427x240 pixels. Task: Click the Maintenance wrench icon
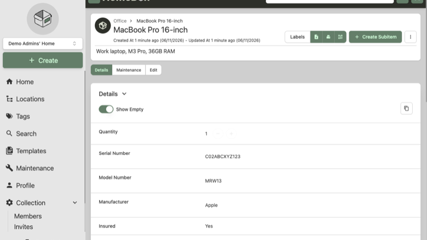tap(9, 168)
